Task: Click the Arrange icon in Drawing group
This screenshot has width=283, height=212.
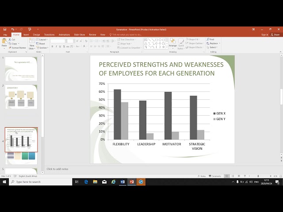Action: tap(173, 42)
